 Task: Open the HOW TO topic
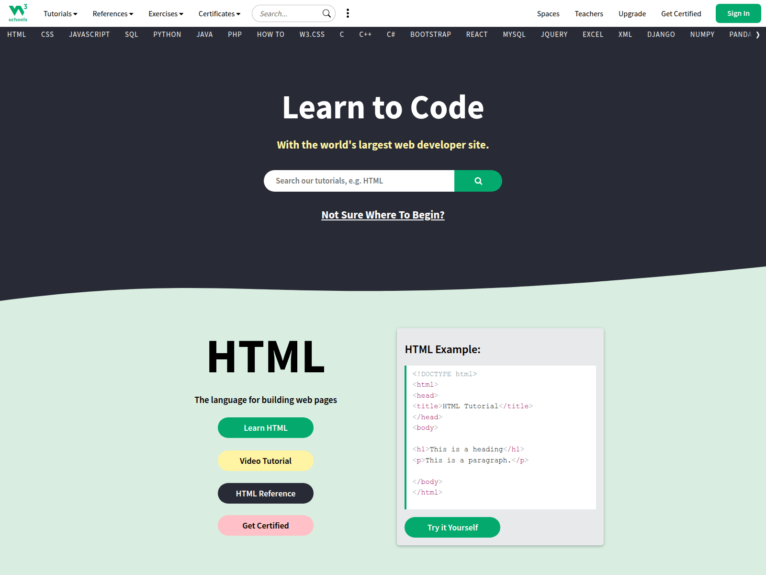[x=270, y=34]
